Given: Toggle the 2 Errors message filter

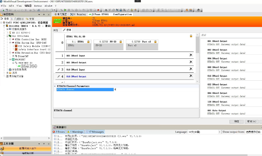Looking at the screenshot, I should coord(59,132).
